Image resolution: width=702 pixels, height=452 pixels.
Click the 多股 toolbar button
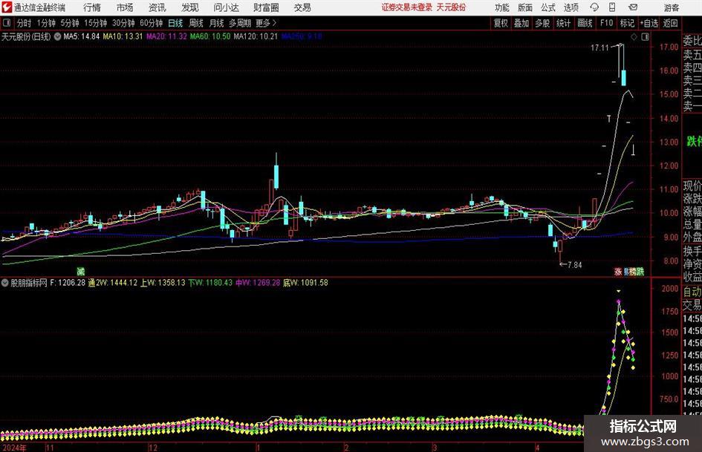pyautogui.click(x=542, y=23)
